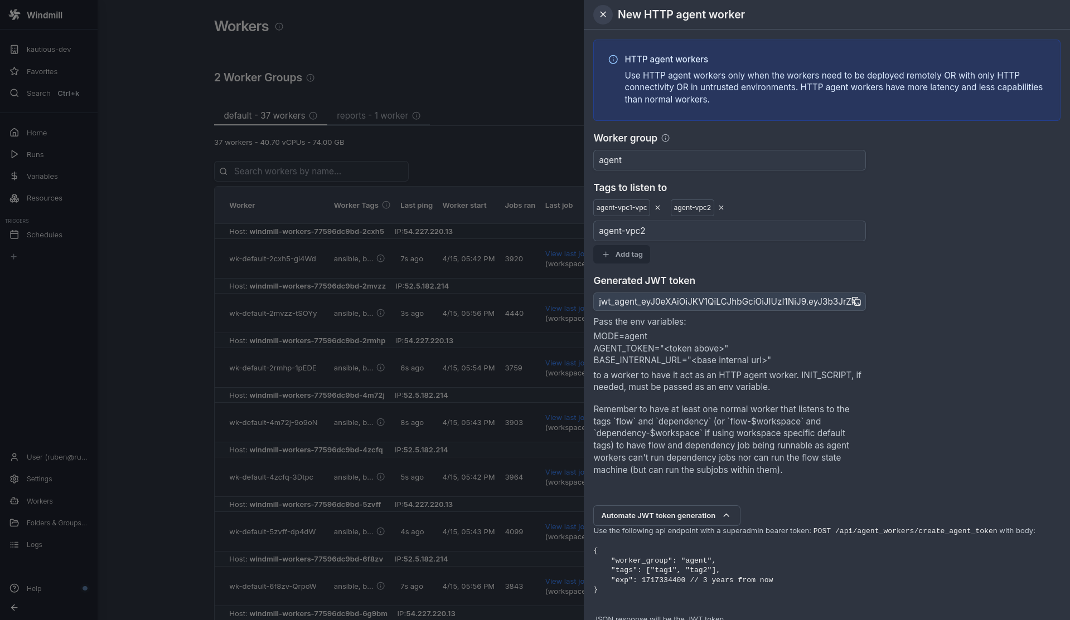
Task: Open the Favorites section
Action: [42, 71]
